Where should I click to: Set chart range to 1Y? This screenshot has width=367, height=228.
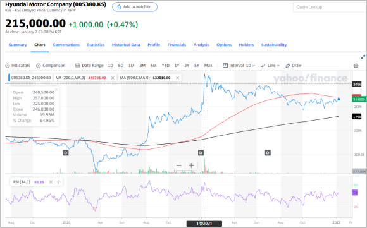pyautogui.click(x=177, y=66)
